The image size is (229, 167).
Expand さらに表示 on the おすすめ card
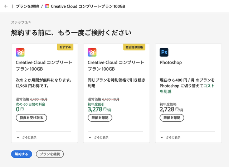click(x=26, y=137)
